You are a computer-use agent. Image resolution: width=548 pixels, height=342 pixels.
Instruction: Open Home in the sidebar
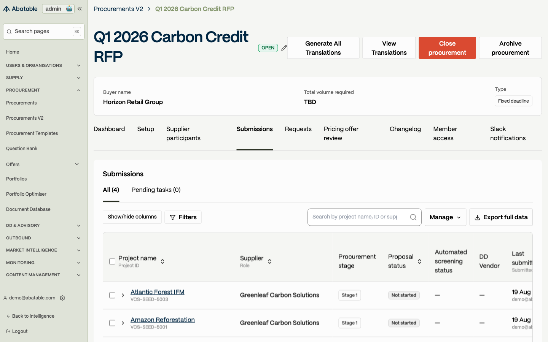pyautogui.click(x=13, y=52)
